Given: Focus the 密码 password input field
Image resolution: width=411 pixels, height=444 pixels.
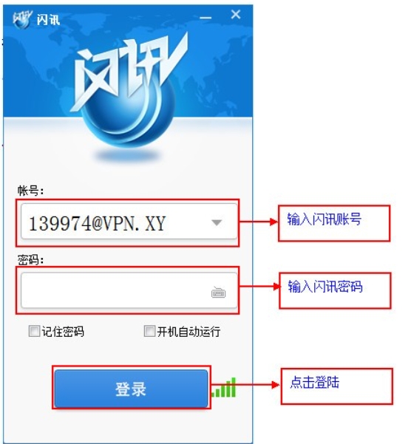Looking at the screenshot, I should (x=129, y=290).
